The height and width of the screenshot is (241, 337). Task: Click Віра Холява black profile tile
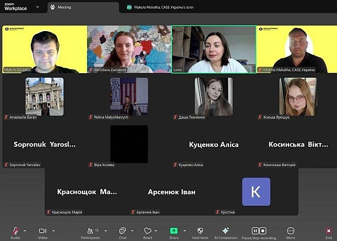pos(129,144)
